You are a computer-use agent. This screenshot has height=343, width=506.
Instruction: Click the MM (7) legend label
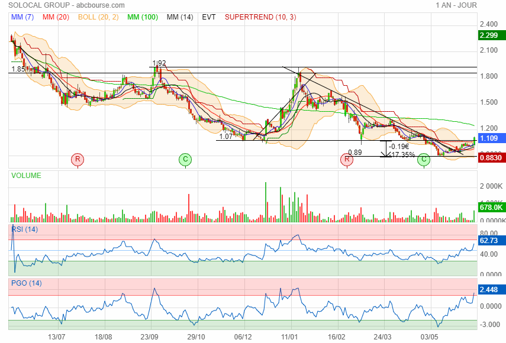tap(22, 17)
